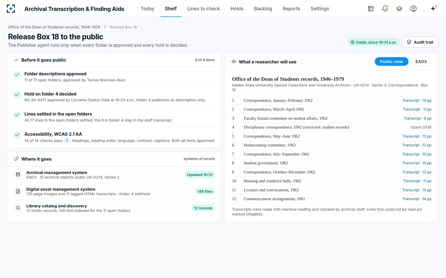Click the Public since 10:31 a.m. badge
Viewport: 446px width, 278px height.
pos(374,42)
